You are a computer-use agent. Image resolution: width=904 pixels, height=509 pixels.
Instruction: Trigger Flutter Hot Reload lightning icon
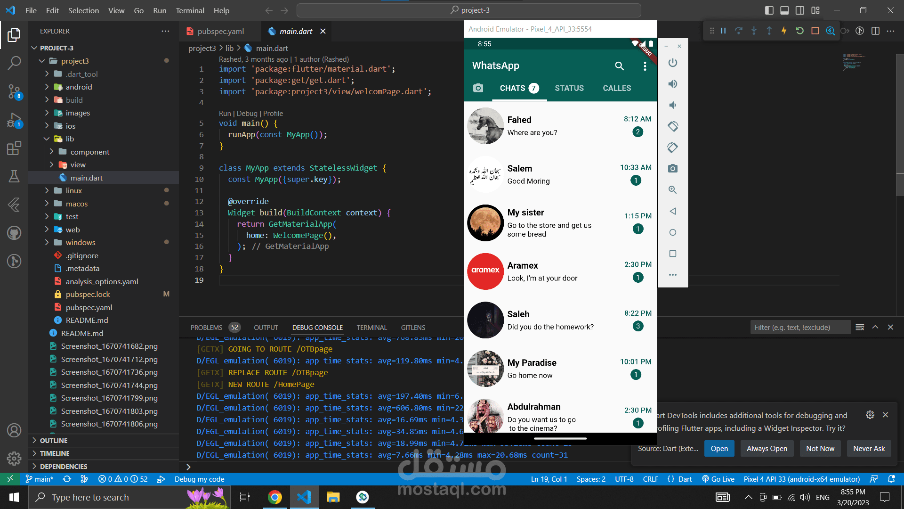coord(784,31)
